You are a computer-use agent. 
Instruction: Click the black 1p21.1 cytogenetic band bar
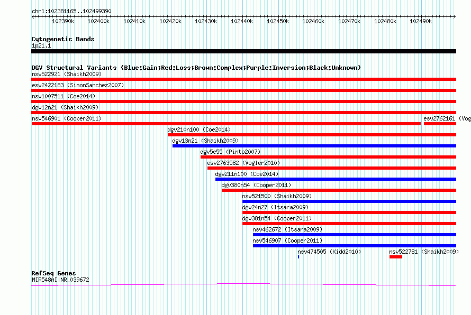pos(243,51)
